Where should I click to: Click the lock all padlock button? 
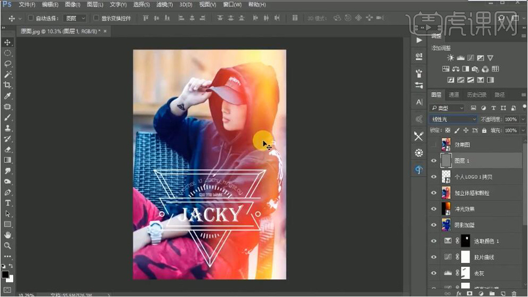[x=484, y=130]
